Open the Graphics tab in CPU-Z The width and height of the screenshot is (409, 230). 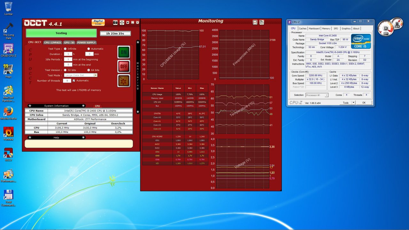346,28
